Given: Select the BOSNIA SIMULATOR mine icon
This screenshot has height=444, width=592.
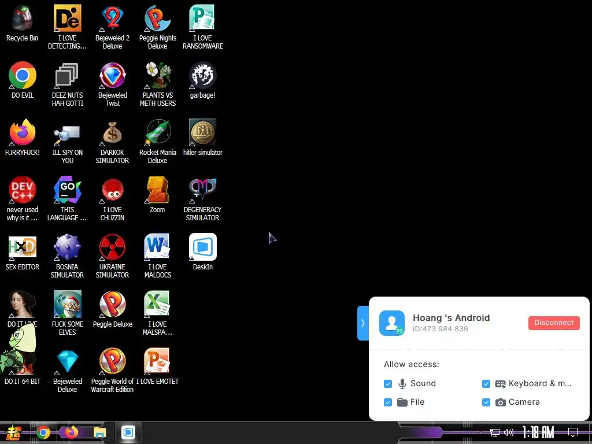Looking at the screenshot, I should [67, 256].
